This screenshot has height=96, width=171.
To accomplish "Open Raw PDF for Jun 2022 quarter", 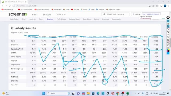I will tap(126, 85).
